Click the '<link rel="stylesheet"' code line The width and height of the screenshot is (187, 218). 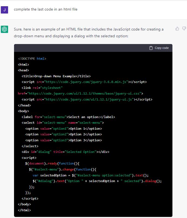coord(42,88)
